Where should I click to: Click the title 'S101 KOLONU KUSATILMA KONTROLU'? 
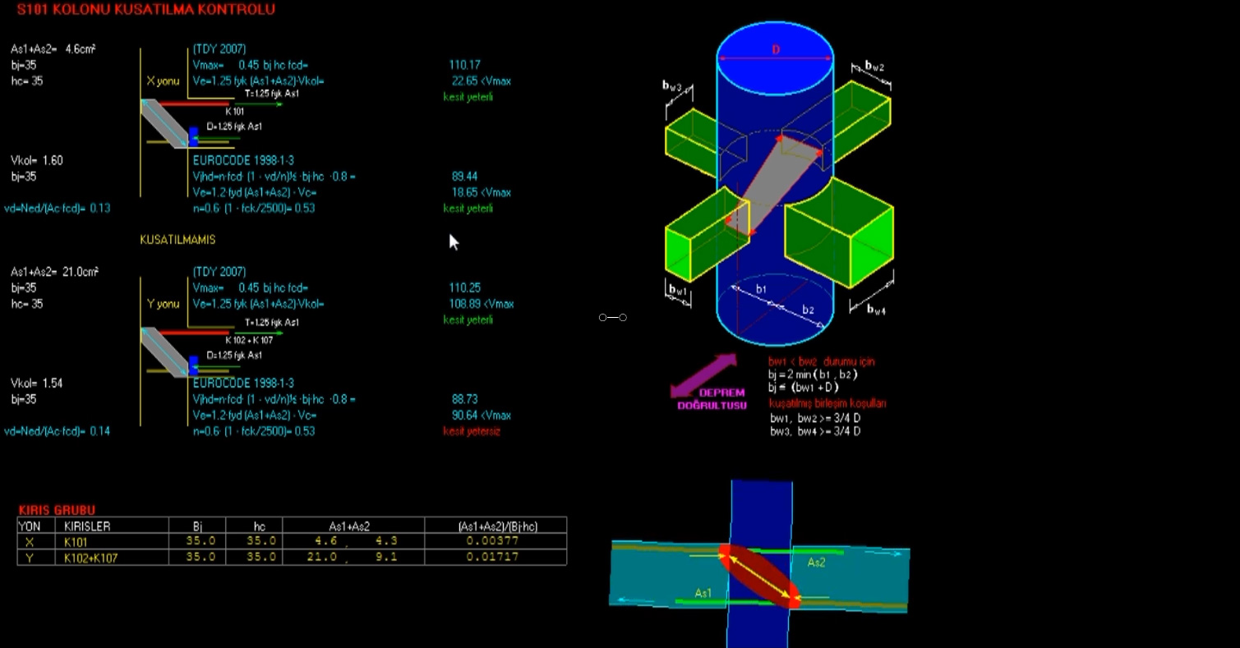(146, 10)
